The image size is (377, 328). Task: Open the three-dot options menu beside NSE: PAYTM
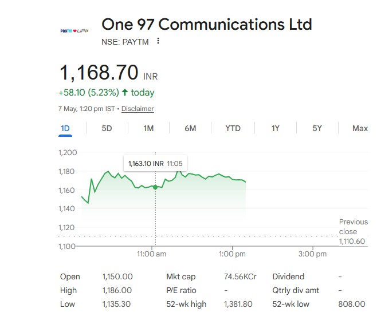click(x=158, y=41)
